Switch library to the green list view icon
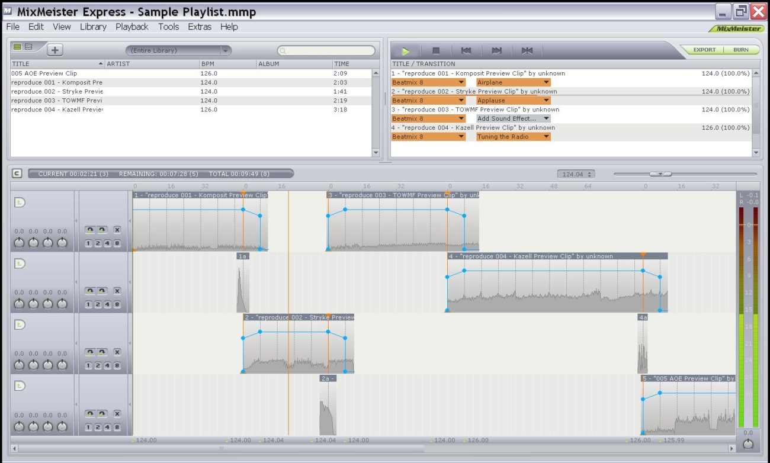The image size is (770, 463). coord(17,47)
